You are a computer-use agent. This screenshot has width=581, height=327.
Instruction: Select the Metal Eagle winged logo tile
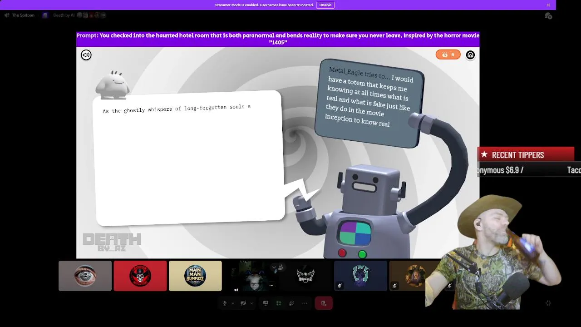click(x=305, y=276)
